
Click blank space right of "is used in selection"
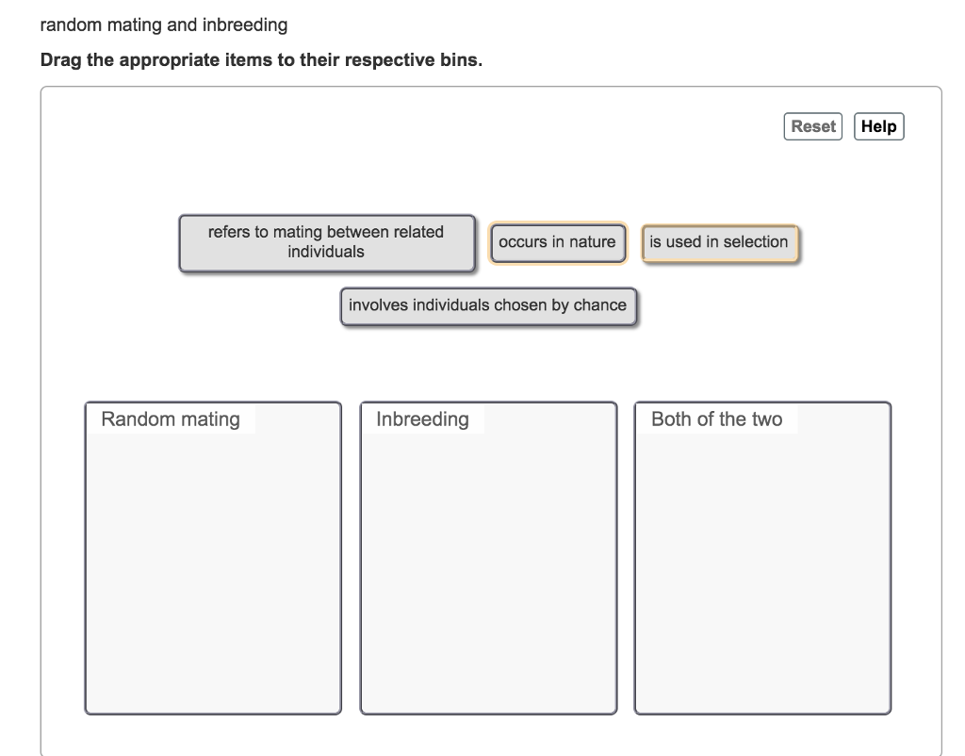pos(867,242)
